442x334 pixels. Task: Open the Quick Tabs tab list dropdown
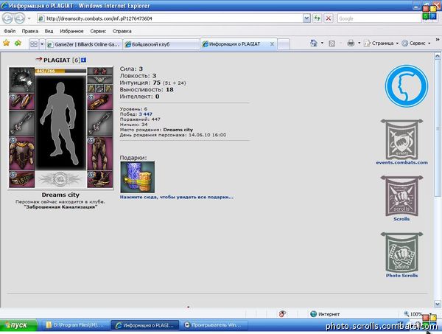(42, 44)
